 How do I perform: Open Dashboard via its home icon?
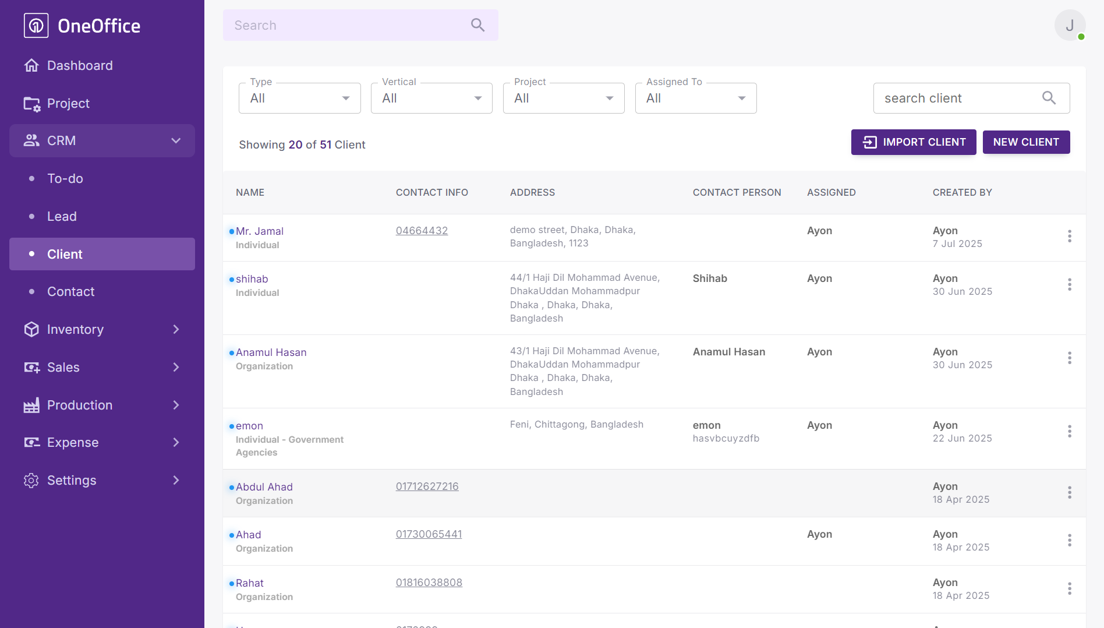coord(31,65)
